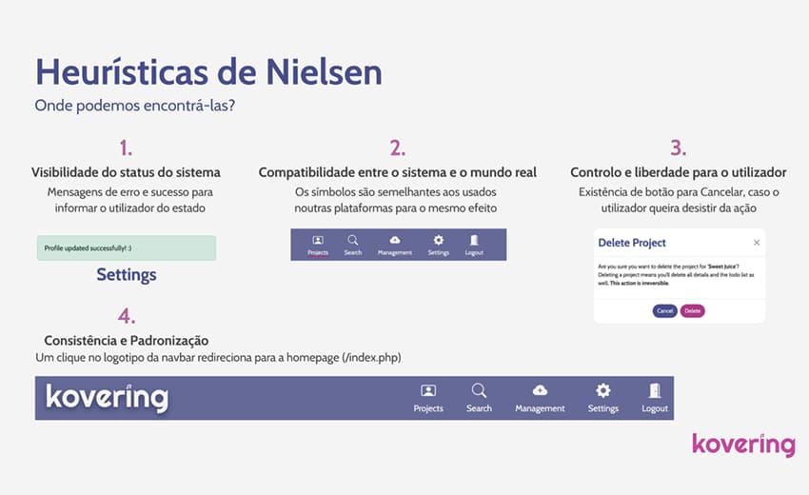Click 'Mensagens de erro e sucesso para' text
This screenshot has width=809, height=495.
pos(130,192)
